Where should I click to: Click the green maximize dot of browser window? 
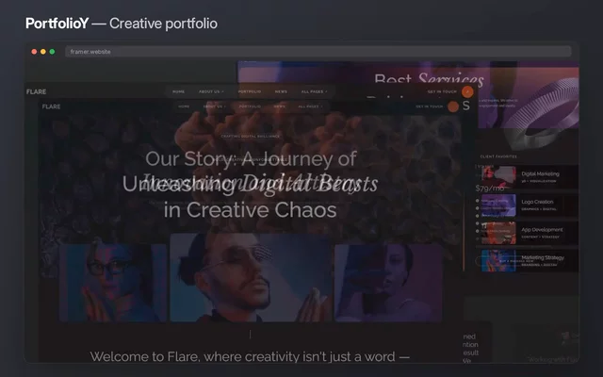[x=53, y=52]
